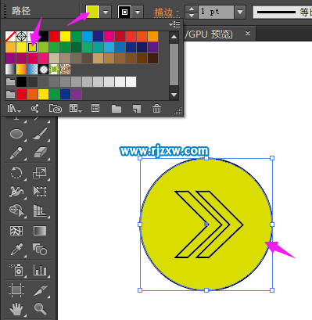Click the swatches scrollbar up arrow
Screen dimensions: 312x320
(174, 37)
